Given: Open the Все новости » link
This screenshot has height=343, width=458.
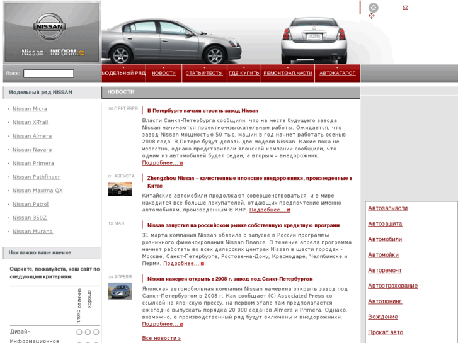Looking at the screenshot, I should 161,339.
